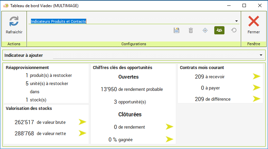
Task: Click the Chiffres clés des opportunités header
Action: 122,68
